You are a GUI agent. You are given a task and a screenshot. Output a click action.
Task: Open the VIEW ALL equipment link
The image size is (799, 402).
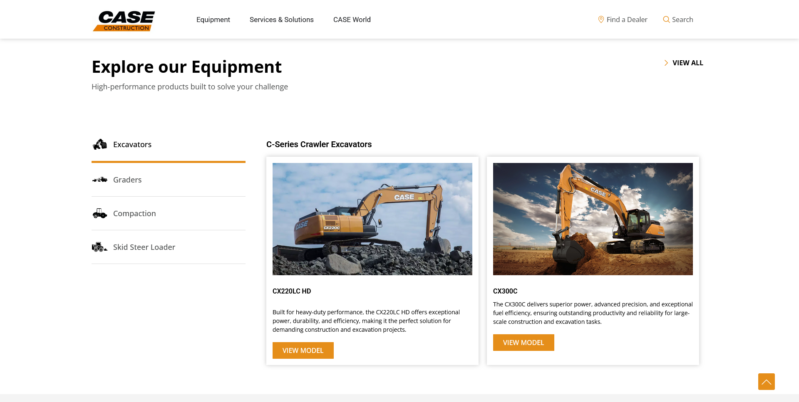coord(687,63)
